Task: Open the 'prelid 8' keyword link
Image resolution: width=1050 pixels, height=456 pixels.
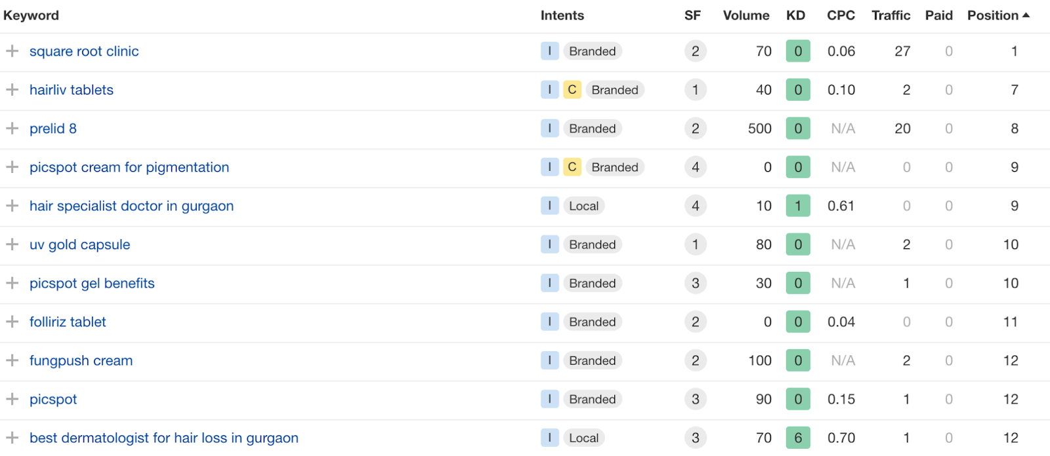Action: coord(53,128)
